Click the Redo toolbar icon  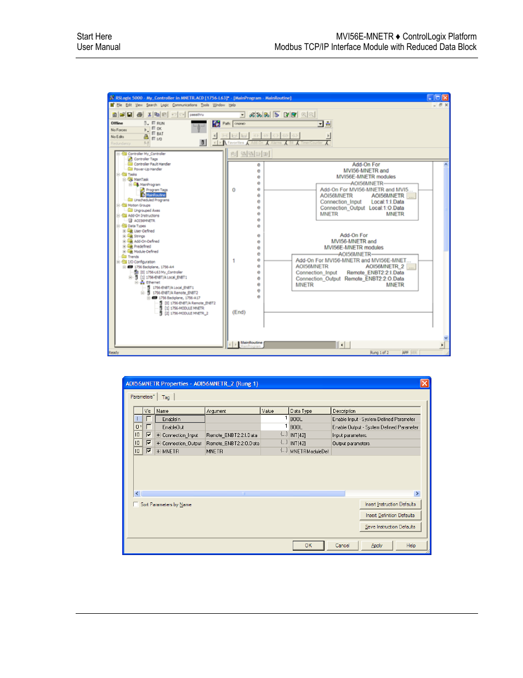182,115
